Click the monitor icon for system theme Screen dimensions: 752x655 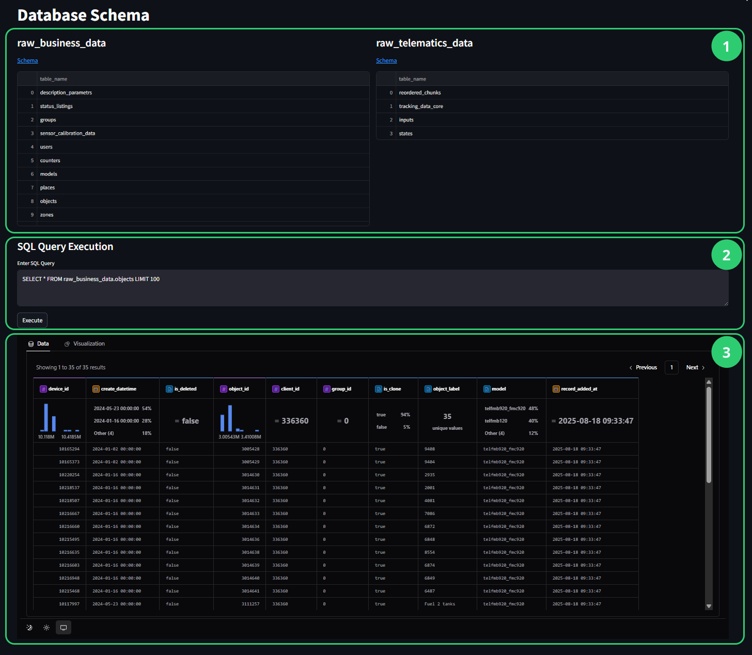63,627
